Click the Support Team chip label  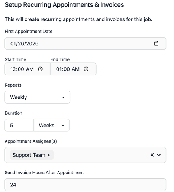tap(29, 155)
